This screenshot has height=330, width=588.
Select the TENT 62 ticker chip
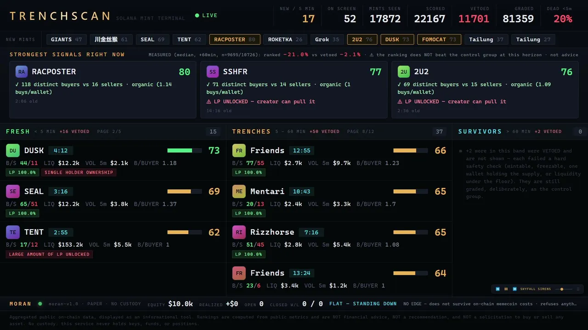pos(189,39)
